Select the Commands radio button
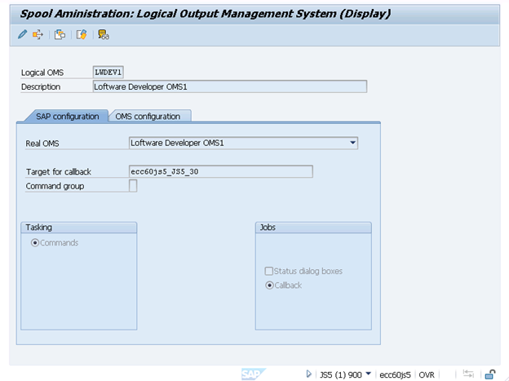 (35, 242)
